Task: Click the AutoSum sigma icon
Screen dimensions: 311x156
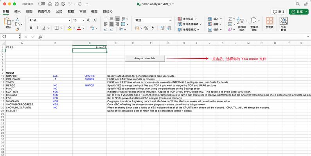Action: point(230,19)
